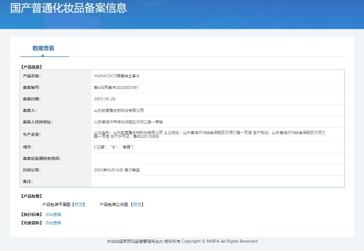Click the 备案编号 label cell
The width and height of the screenshot is (364, 251).
click(55, 87)
